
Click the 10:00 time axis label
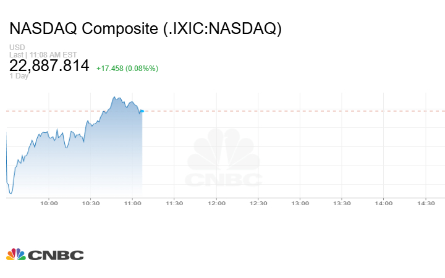[x=49, y=203]
